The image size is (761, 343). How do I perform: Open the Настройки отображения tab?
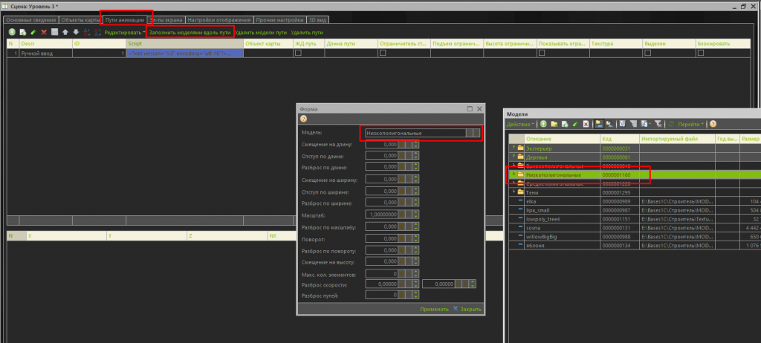pyautogui.click(x=219, y=20)
